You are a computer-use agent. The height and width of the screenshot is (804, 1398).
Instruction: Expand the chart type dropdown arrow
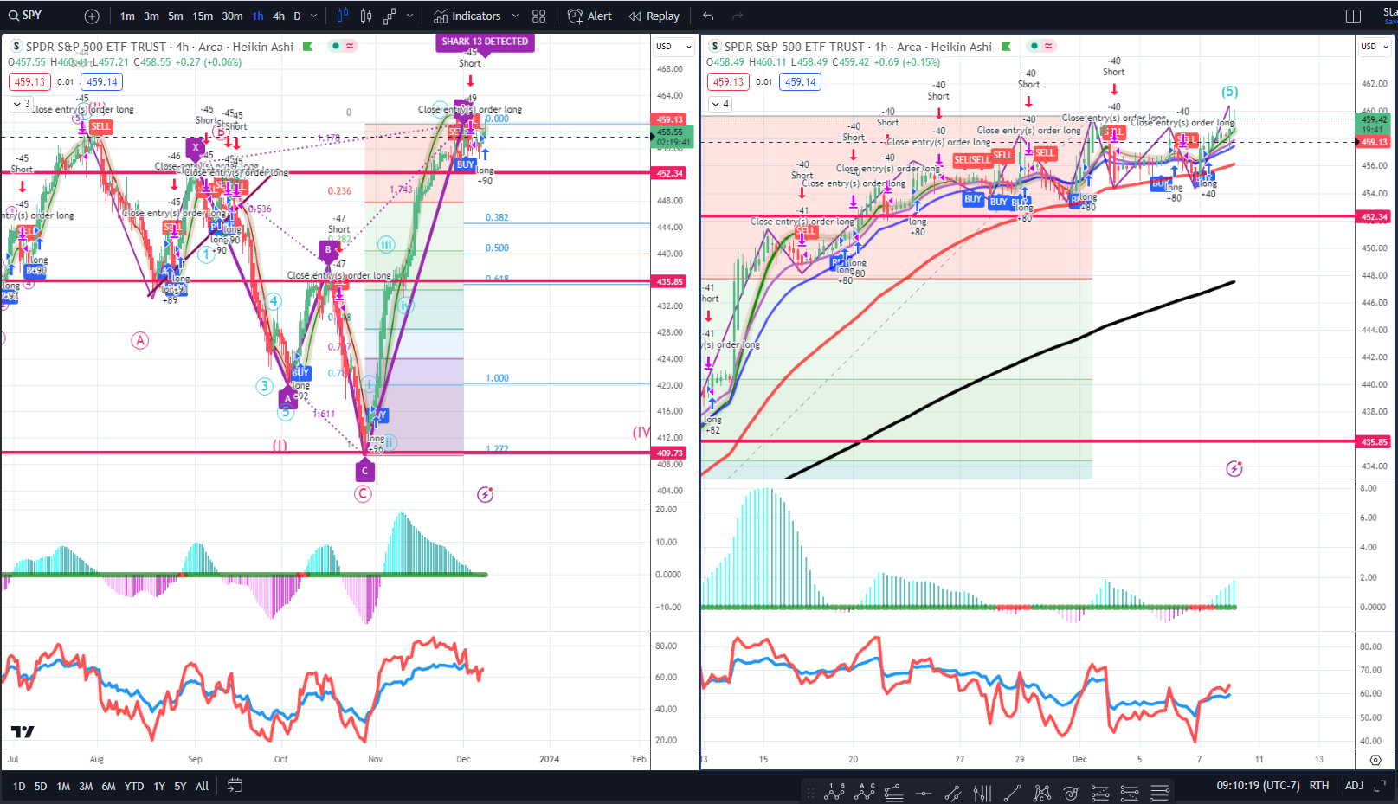[x=410, y=16]
